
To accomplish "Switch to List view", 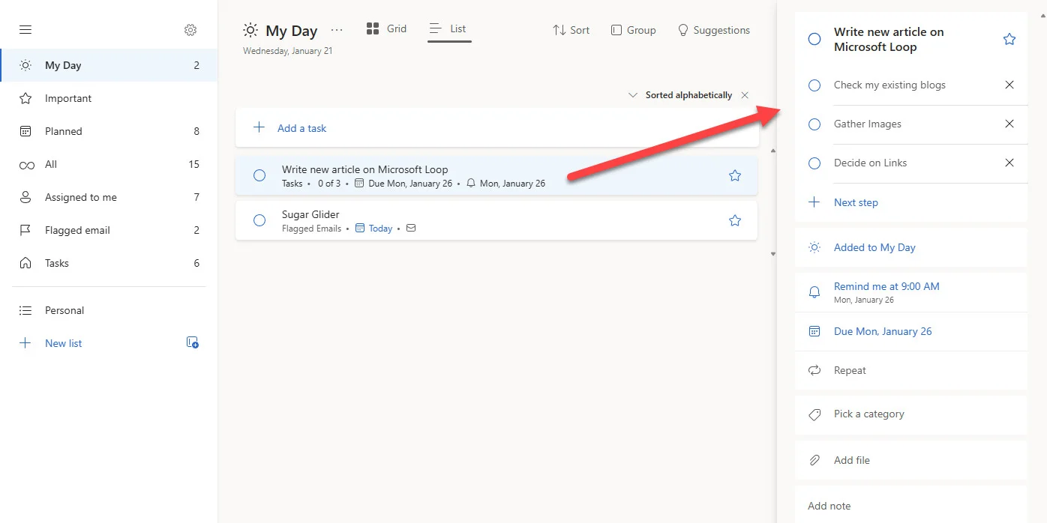I will pyautogui.click(x=449, y=28).
